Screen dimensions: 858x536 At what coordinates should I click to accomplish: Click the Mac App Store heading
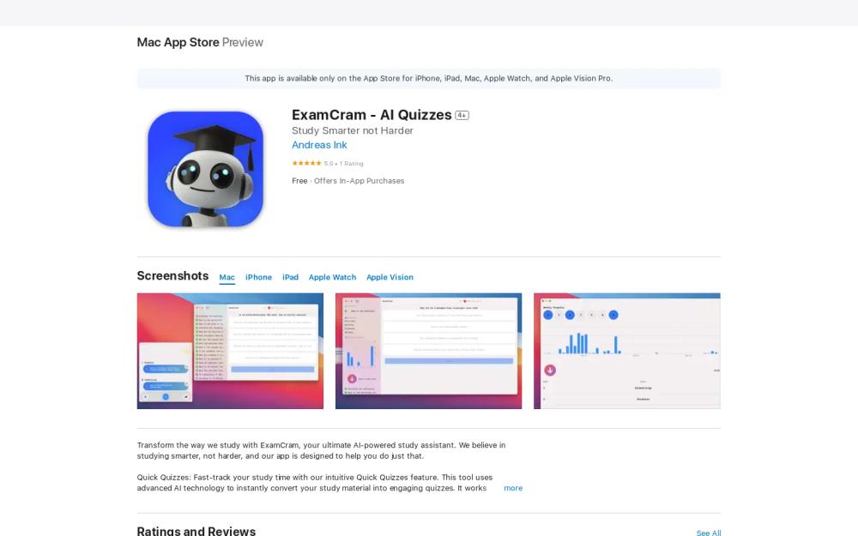pyautogui.click(x=178, y=42)
